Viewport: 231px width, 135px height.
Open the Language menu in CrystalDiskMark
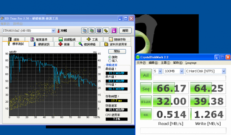[x=191, y=63]
